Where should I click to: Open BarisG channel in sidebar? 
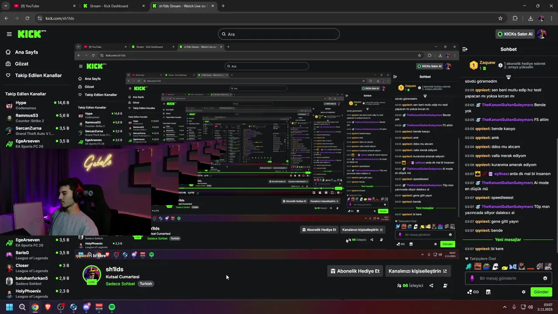(x=37, y=255)
